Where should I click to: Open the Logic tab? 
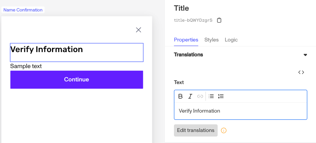pyautogui.click(x=231, y=40)
